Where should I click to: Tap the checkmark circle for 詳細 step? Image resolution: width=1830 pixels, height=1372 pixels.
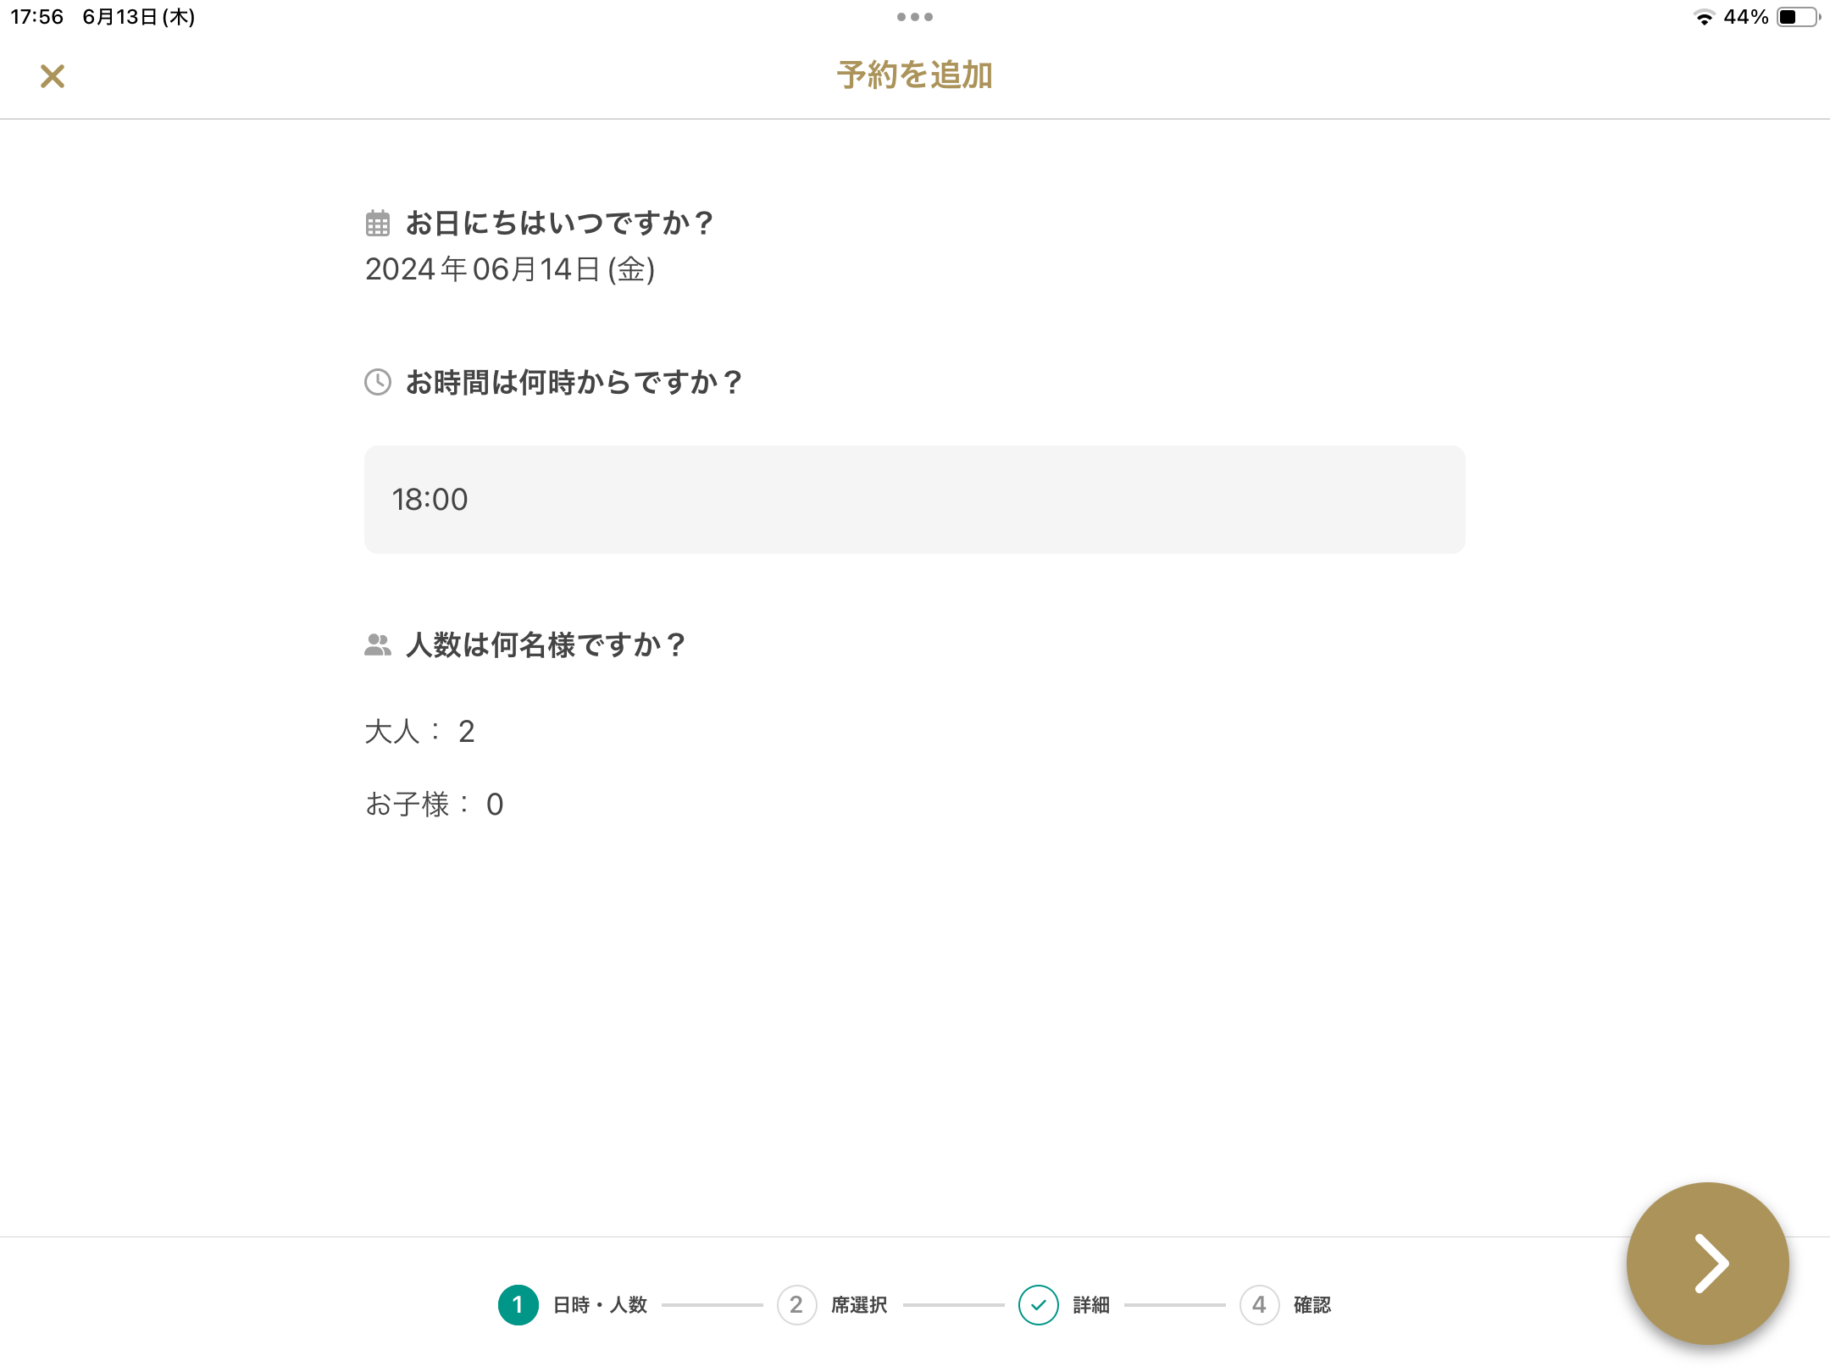[1039, 1305]
